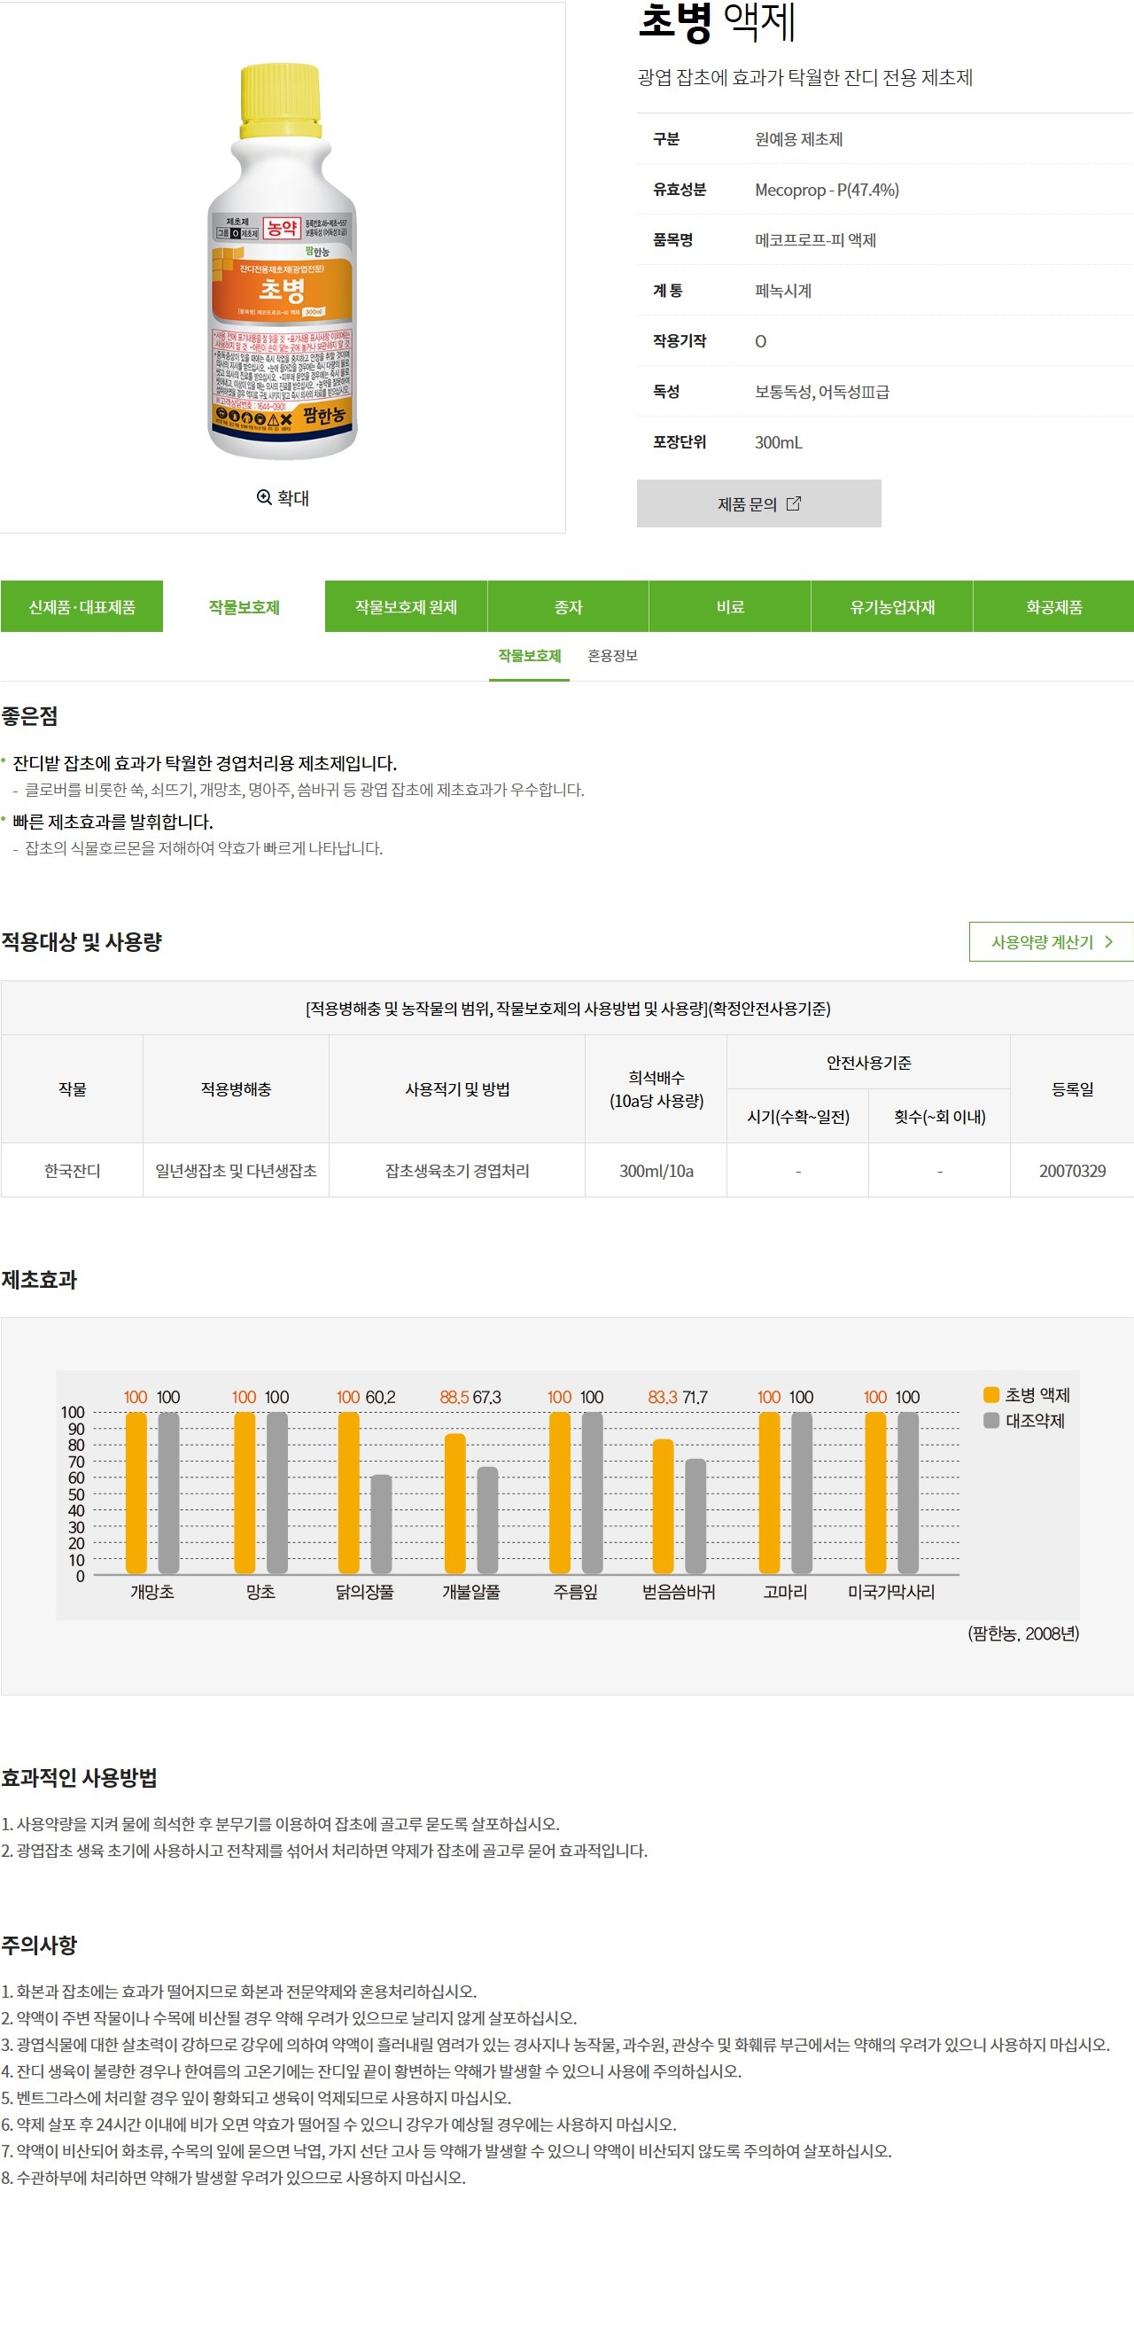Viewport: 1134px width, 2347px height.
Task: Click the 메코프로프-피 액제 item name
Action: 815,240
